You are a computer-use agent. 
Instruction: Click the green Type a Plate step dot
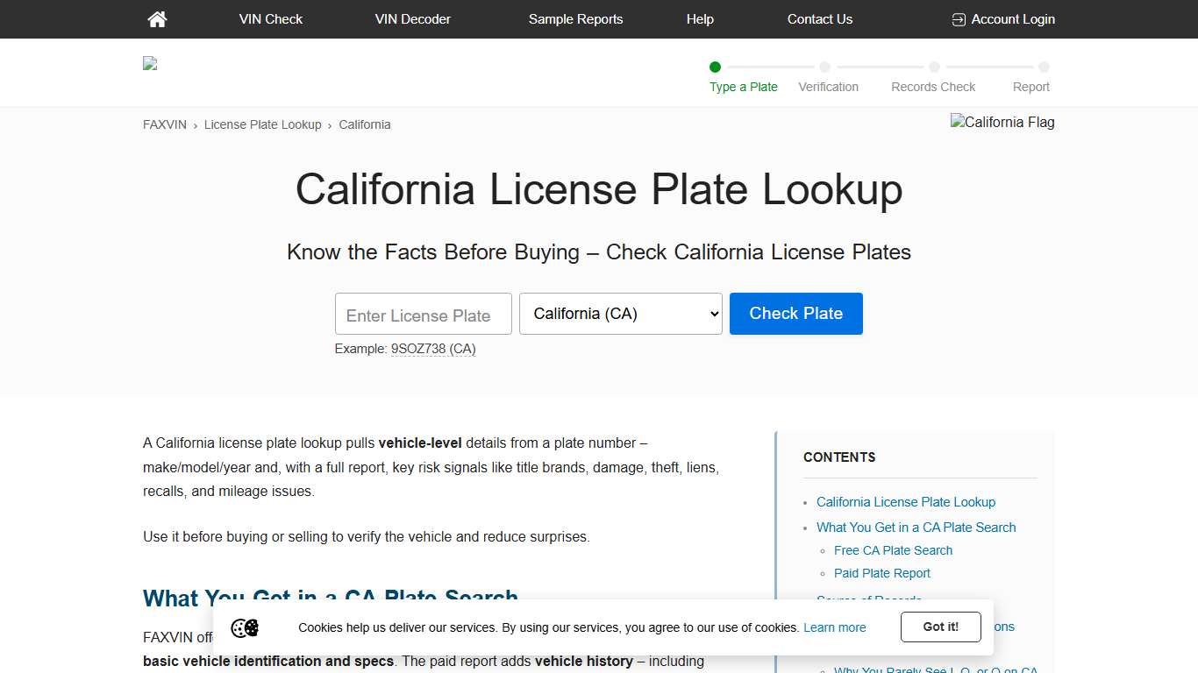tap(715, 67)
